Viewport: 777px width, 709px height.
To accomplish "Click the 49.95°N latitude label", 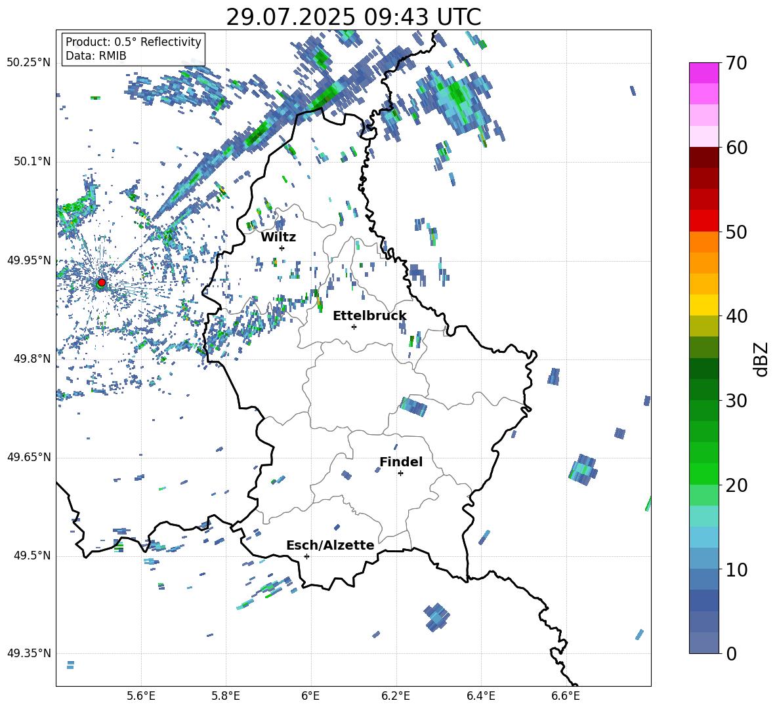I will click(x=29, y=260).
